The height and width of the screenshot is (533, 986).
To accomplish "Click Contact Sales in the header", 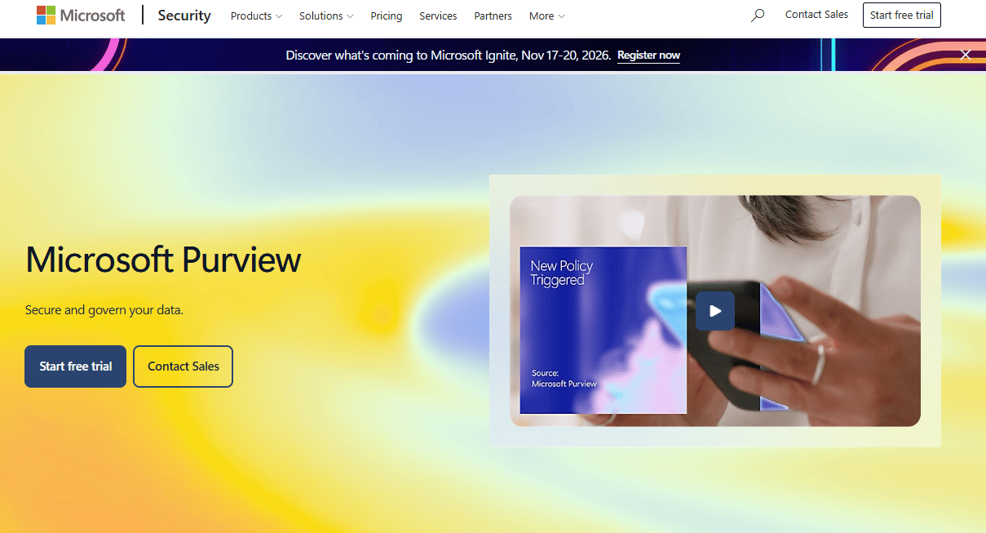I will point(816,15).
